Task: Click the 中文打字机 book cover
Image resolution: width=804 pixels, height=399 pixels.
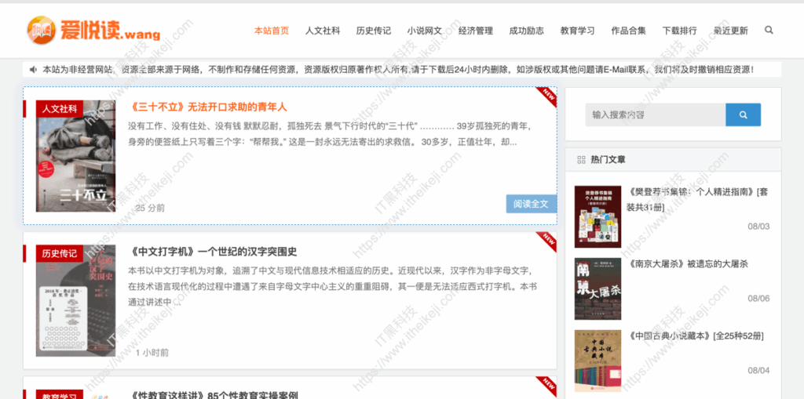Action: pos(76,301)
